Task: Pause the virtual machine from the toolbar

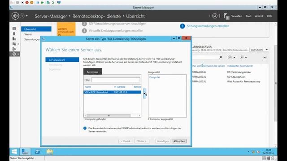Action: click(x=38, y=3)
